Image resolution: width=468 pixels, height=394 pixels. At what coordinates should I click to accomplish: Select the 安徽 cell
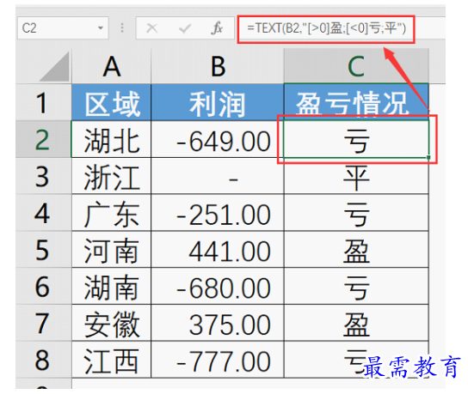(x=112, y=323)
